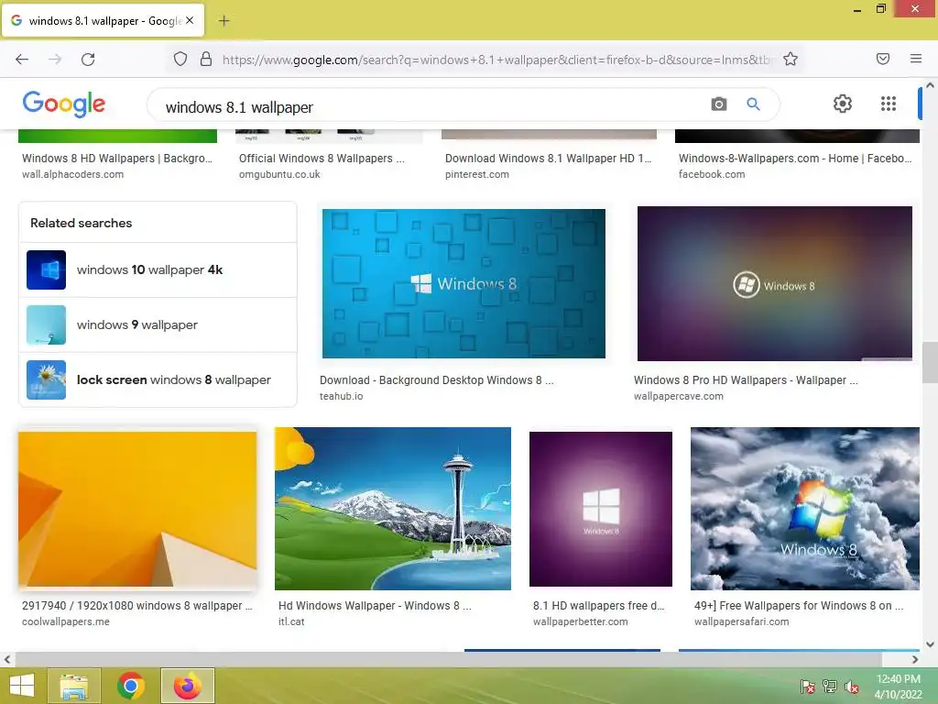The height and width of the screenshot is (704, 938).
Task: Open Windows 8 HD Wallpapers | Backgro... link
Action: 117,159
